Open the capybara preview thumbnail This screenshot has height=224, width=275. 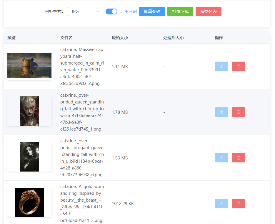click(x=29, y=65)
